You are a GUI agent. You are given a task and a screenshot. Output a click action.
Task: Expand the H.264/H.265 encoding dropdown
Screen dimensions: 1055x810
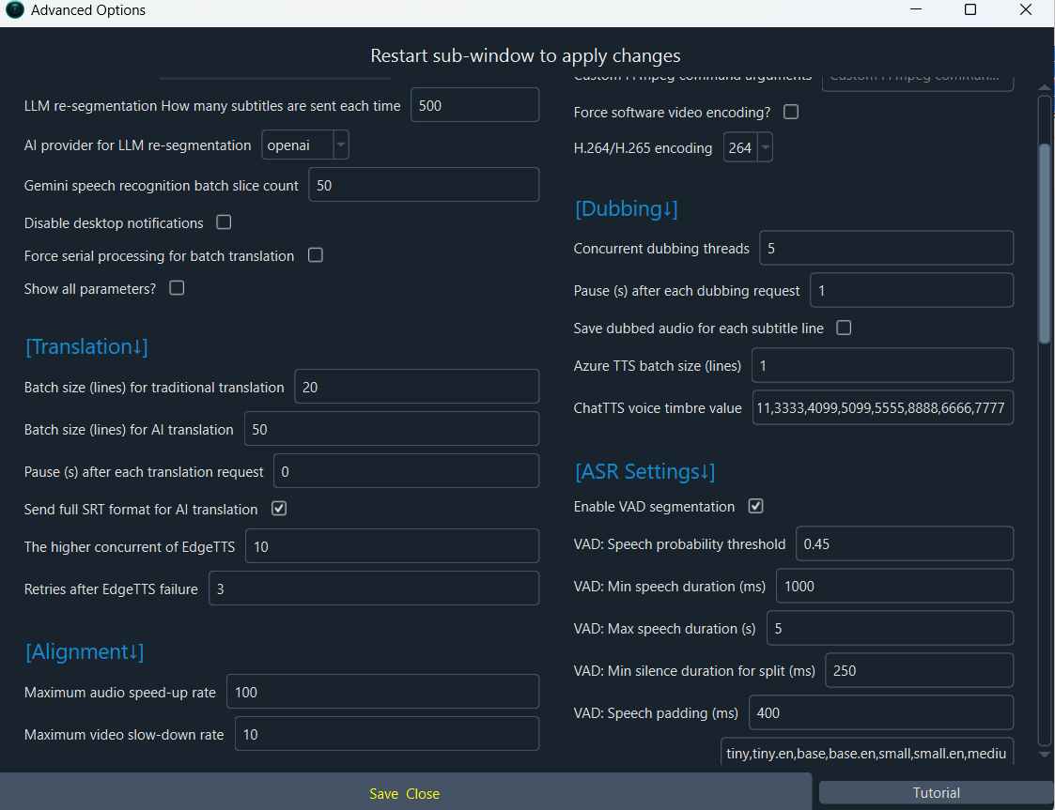(748, 147)
